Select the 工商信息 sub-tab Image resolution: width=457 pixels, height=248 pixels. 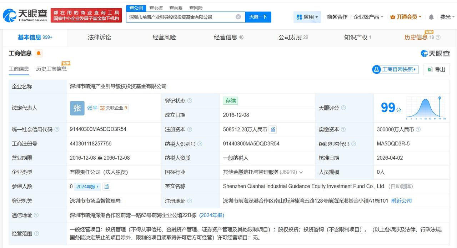point(19,69)
